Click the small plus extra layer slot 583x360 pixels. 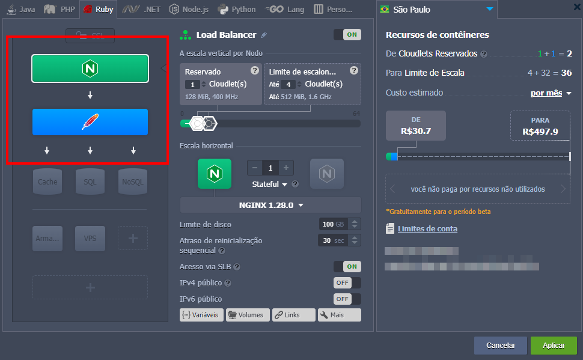[x=133, y=239]
